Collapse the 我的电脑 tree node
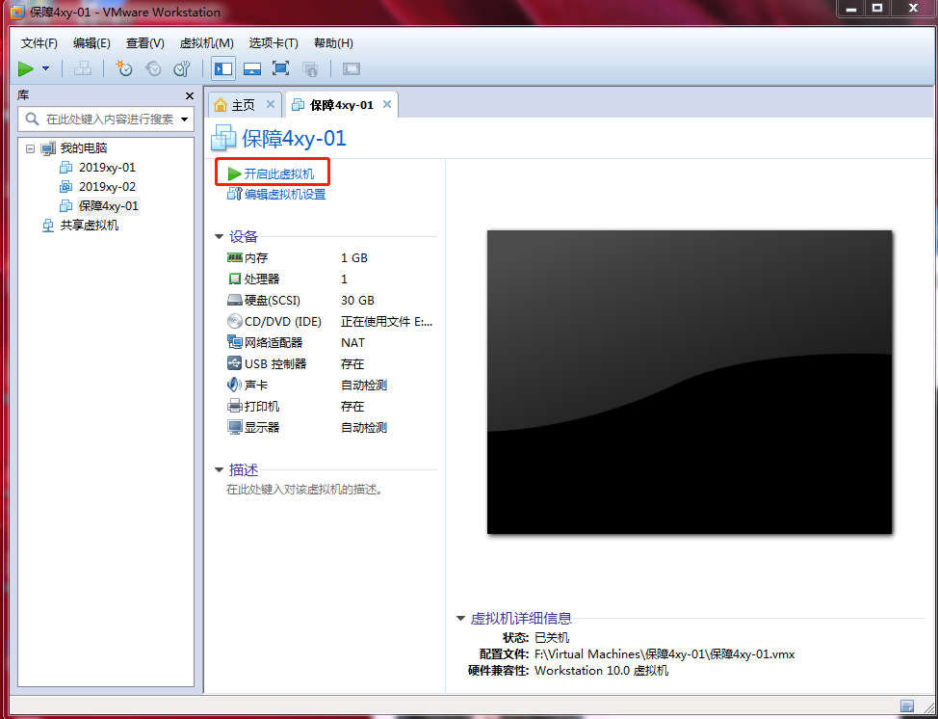 coord(31,148)
